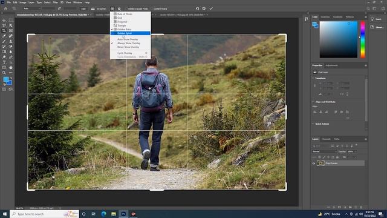This screenshot has width=387, height=218.
Task: Collapse the Align and Distribute section
Action: tap(313, 102)
